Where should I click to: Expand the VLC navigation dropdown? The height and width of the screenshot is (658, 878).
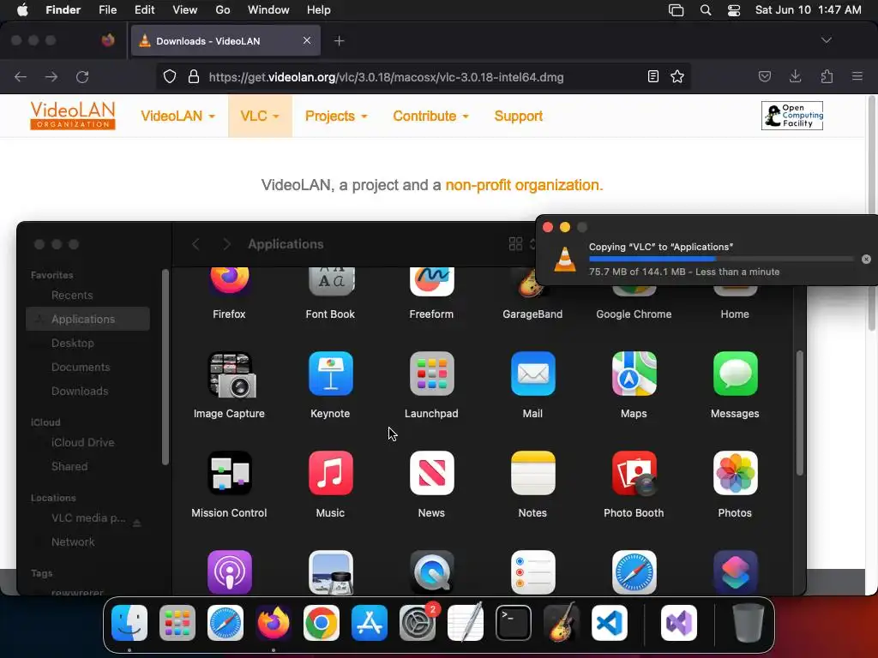point(260,116)
